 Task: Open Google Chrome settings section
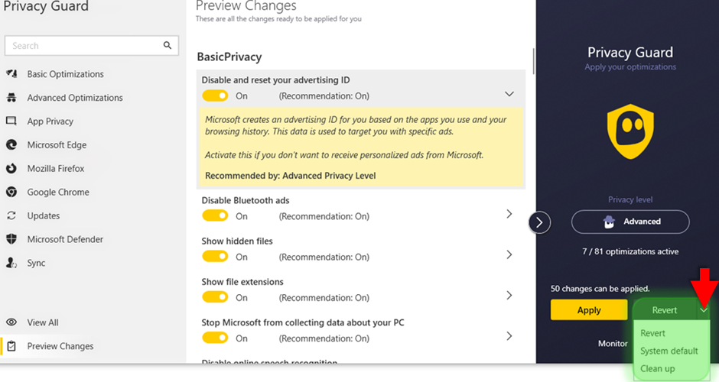pyautogui.click(x=58, y=192)
